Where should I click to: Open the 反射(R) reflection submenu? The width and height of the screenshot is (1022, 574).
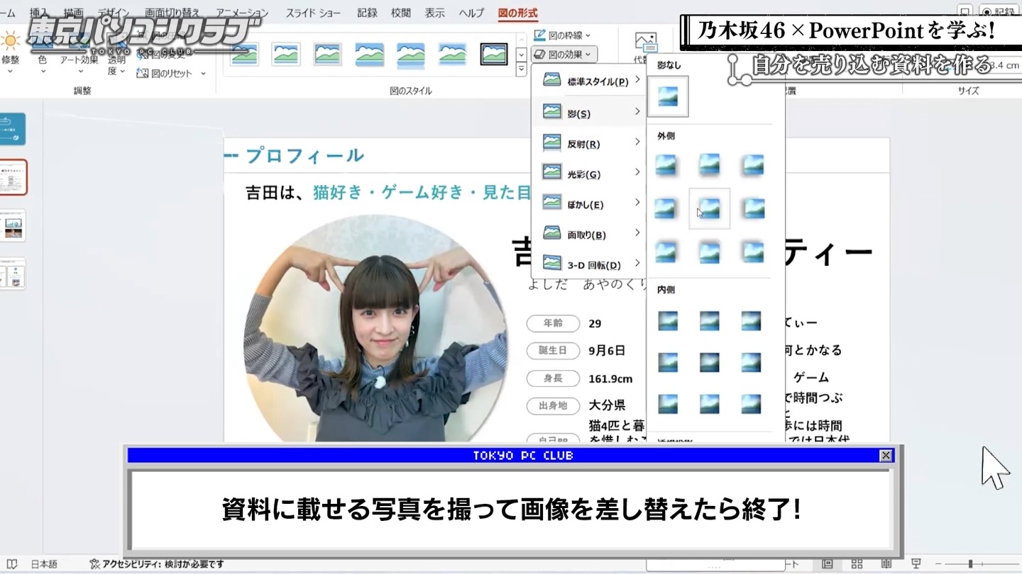tap(588, 144)
